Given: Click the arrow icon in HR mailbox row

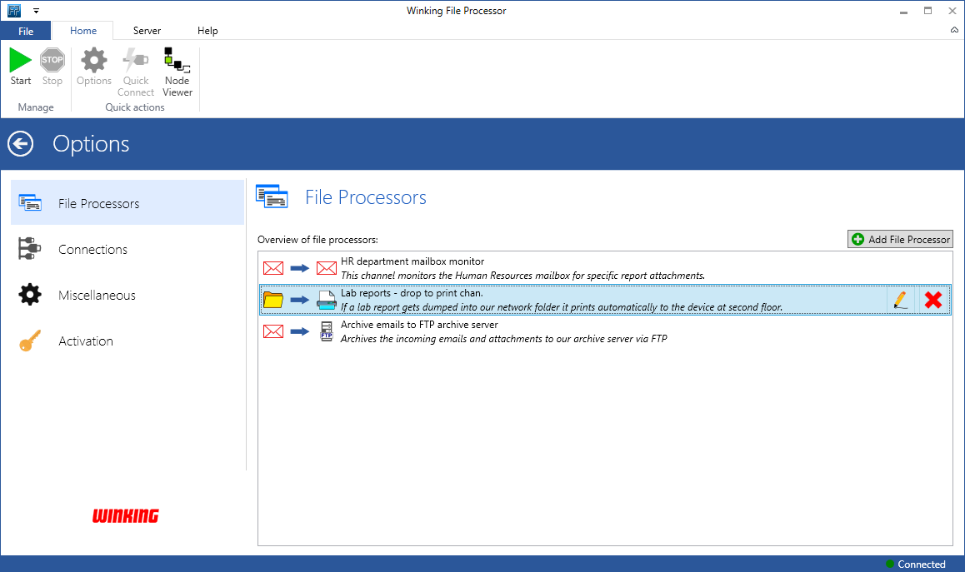Looking at the screenshot, I should click(300, 268).
